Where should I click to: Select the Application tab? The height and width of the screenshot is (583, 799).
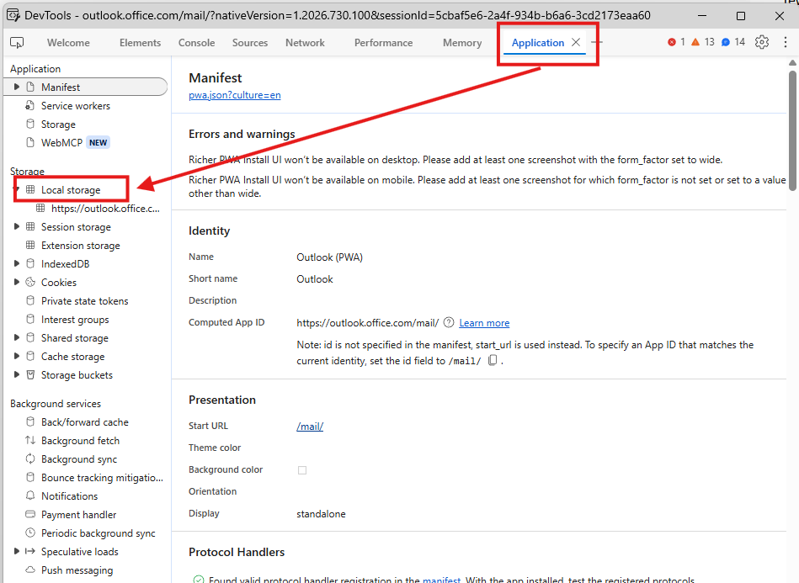pyautogui.click(x=538, y=43)
